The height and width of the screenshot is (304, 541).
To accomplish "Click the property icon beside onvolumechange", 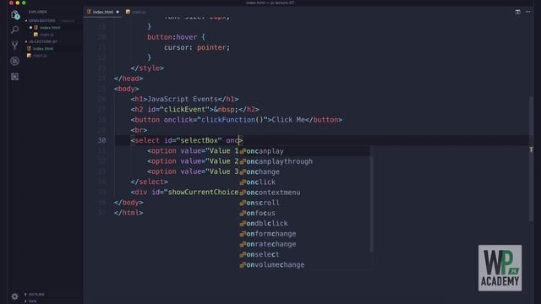I will click(x=243, y=265).
